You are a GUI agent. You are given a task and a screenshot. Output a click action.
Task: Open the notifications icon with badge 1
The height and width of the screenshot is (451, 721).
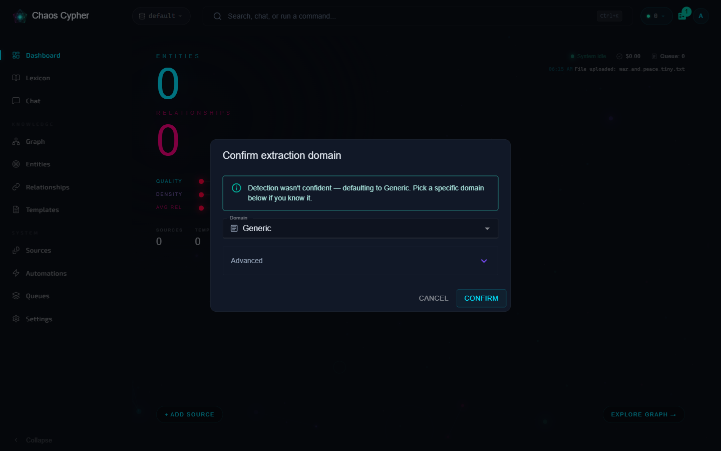(683, 15)
